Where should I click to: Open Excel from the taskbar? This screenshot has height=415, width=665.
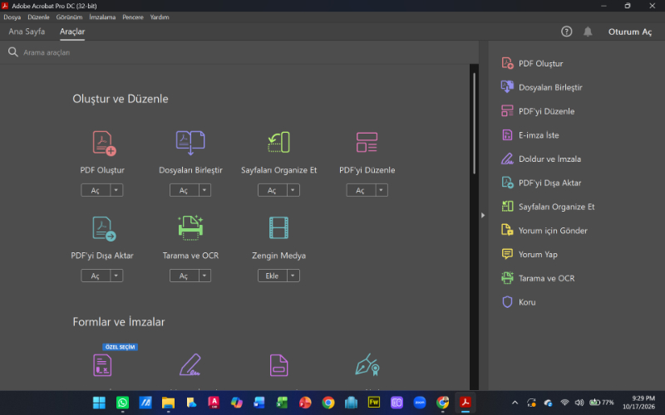(x=282, y=403)
